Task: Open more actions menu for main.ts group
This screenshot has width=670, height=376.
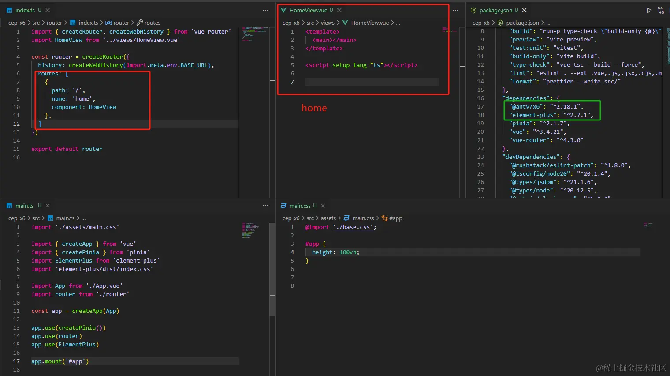Action: click(x=265, y=206)
